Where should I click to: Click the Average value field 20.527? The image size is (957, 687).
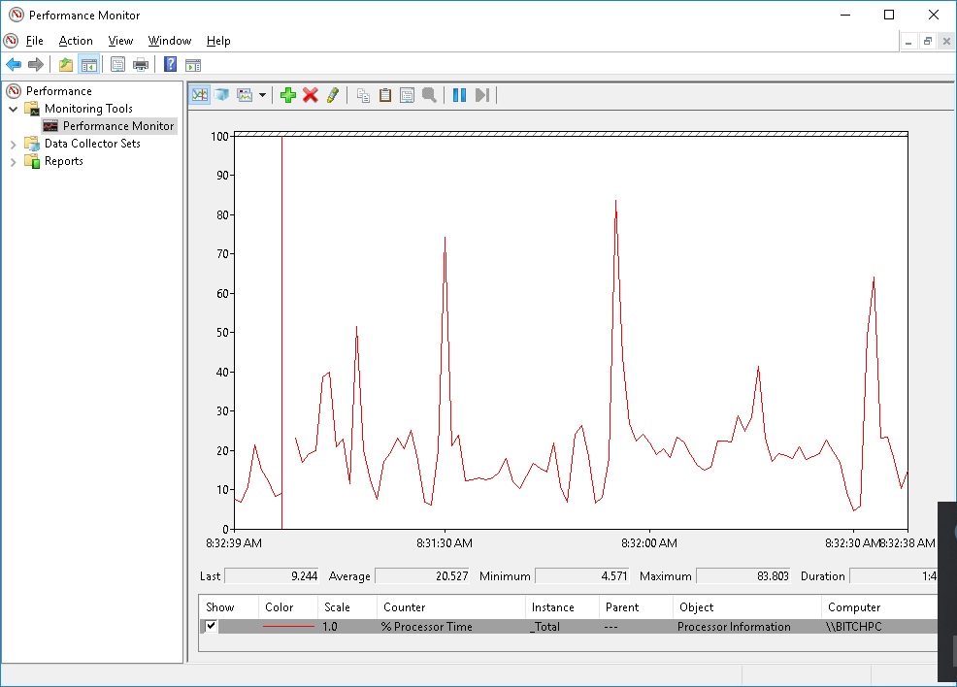422,576
